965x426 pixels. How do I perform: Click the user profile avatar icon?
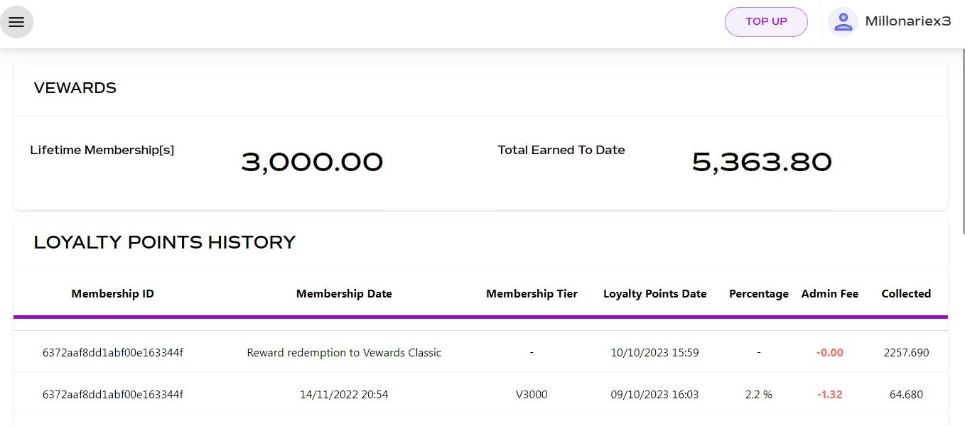(843, 22)
